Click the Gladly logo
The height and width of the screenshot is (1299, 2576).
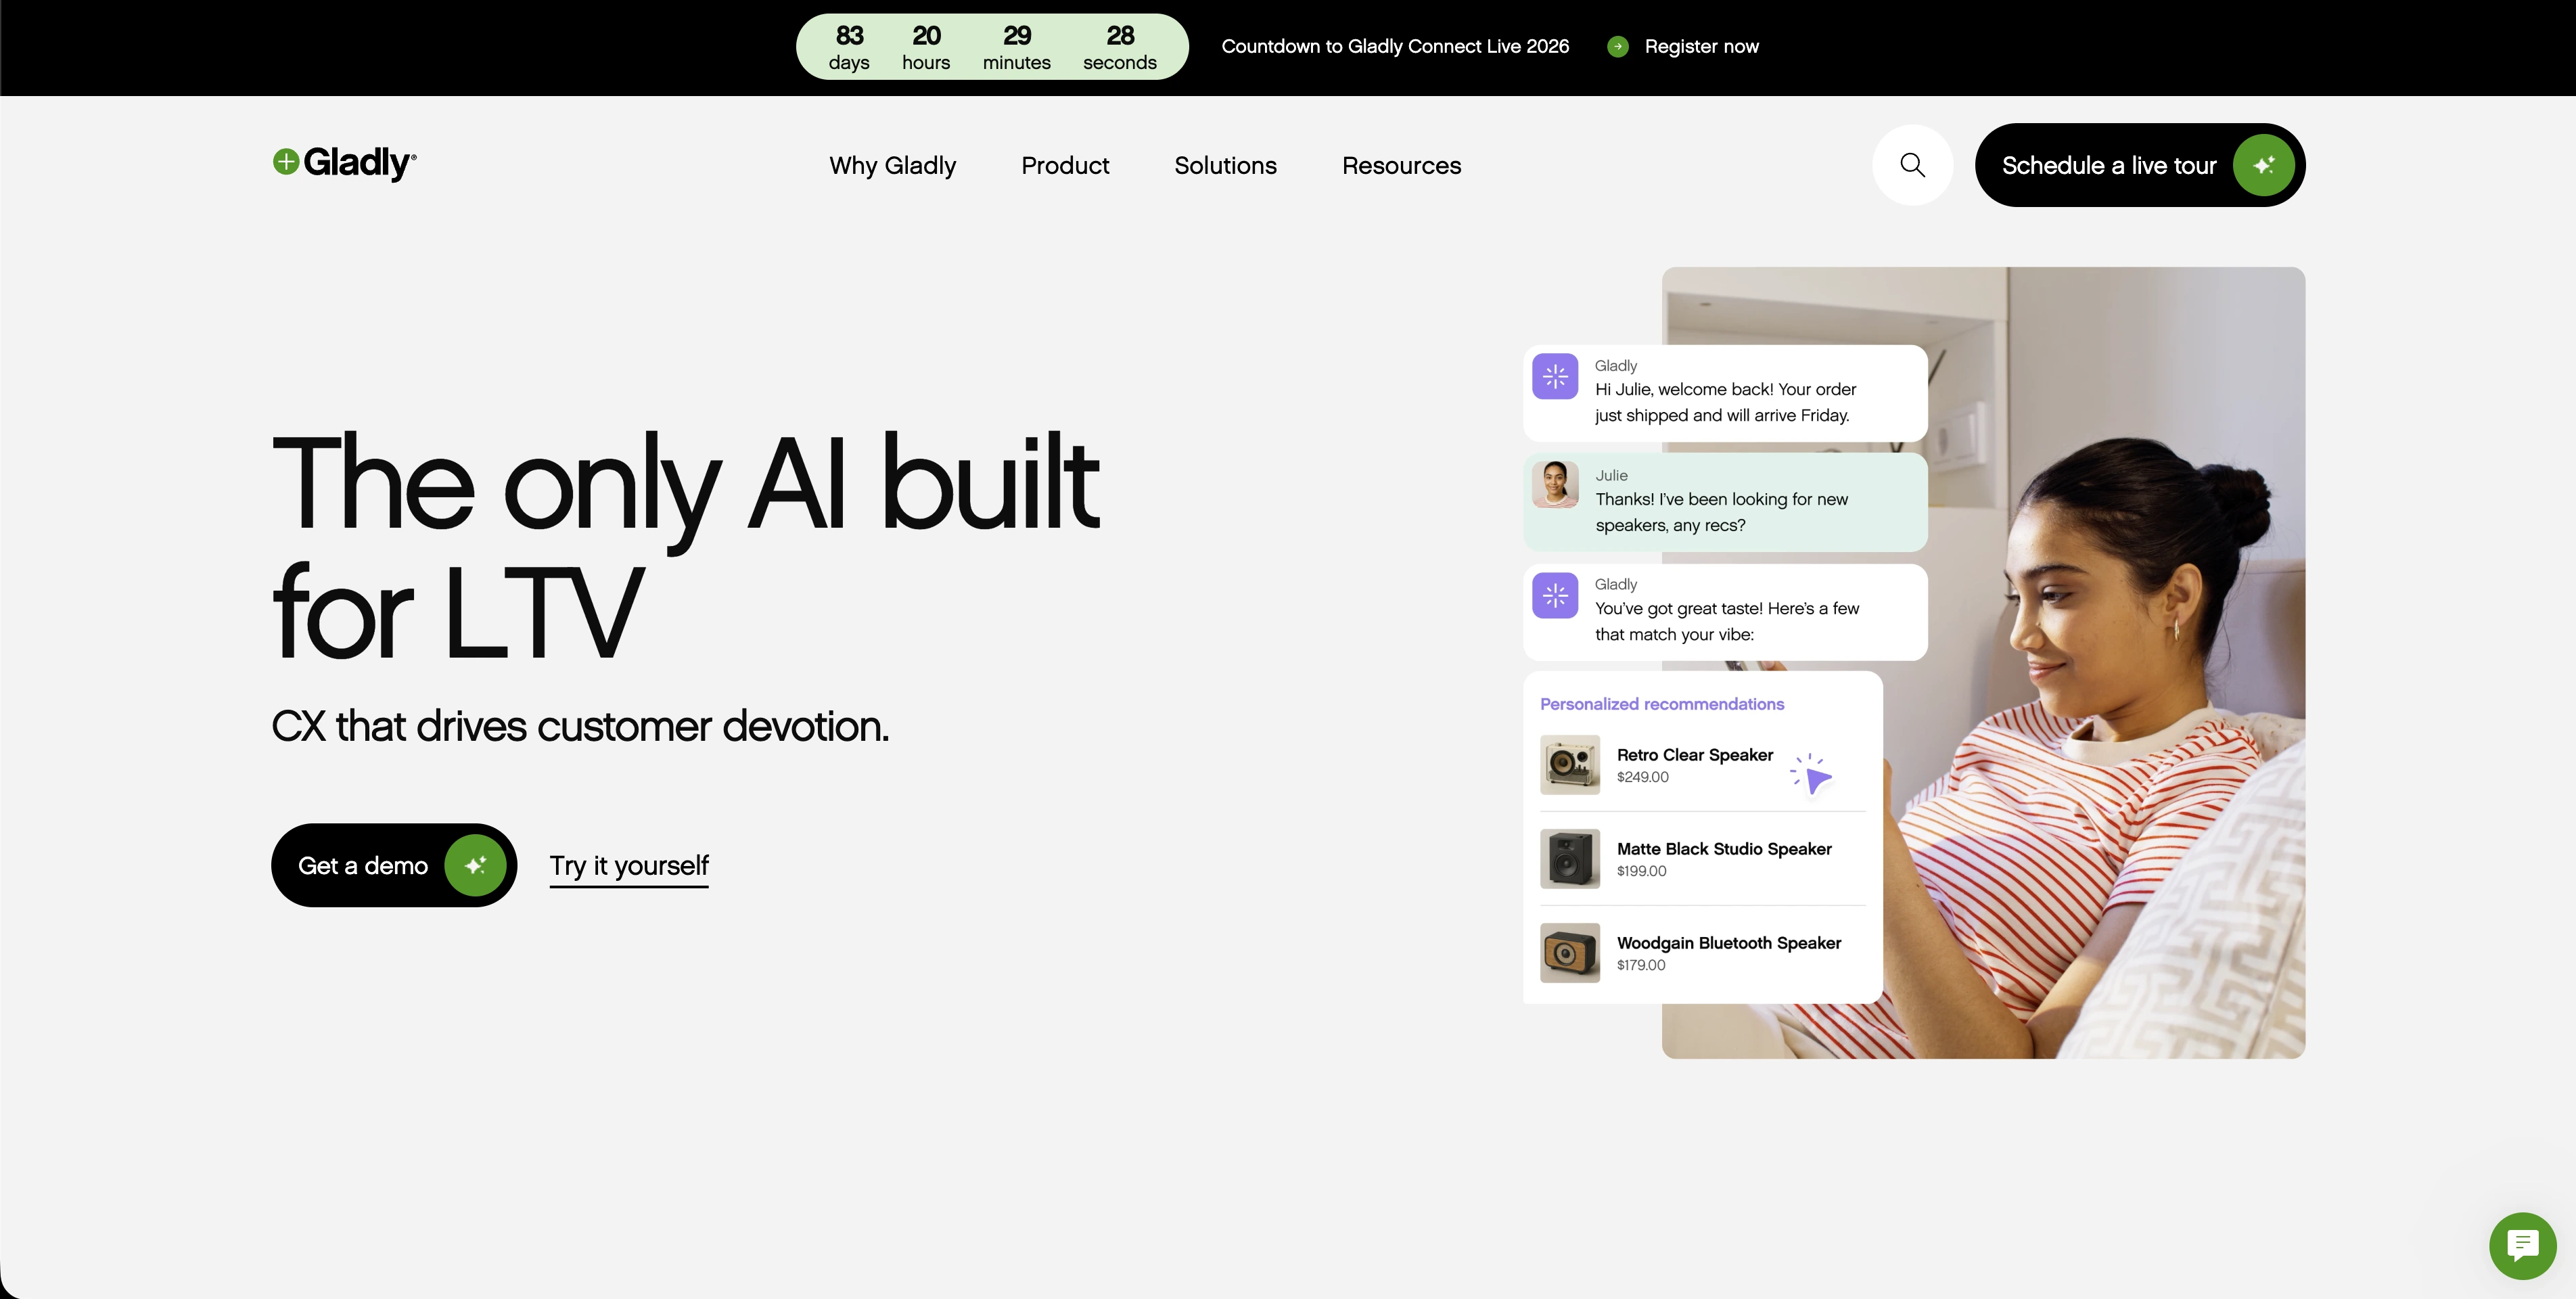coord(345,163)
